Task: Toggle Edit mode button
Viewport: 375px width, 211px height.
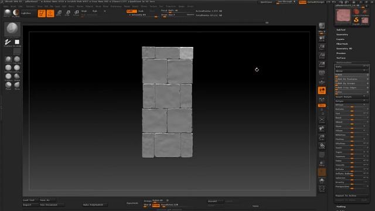Action: [x=42, y=13]
